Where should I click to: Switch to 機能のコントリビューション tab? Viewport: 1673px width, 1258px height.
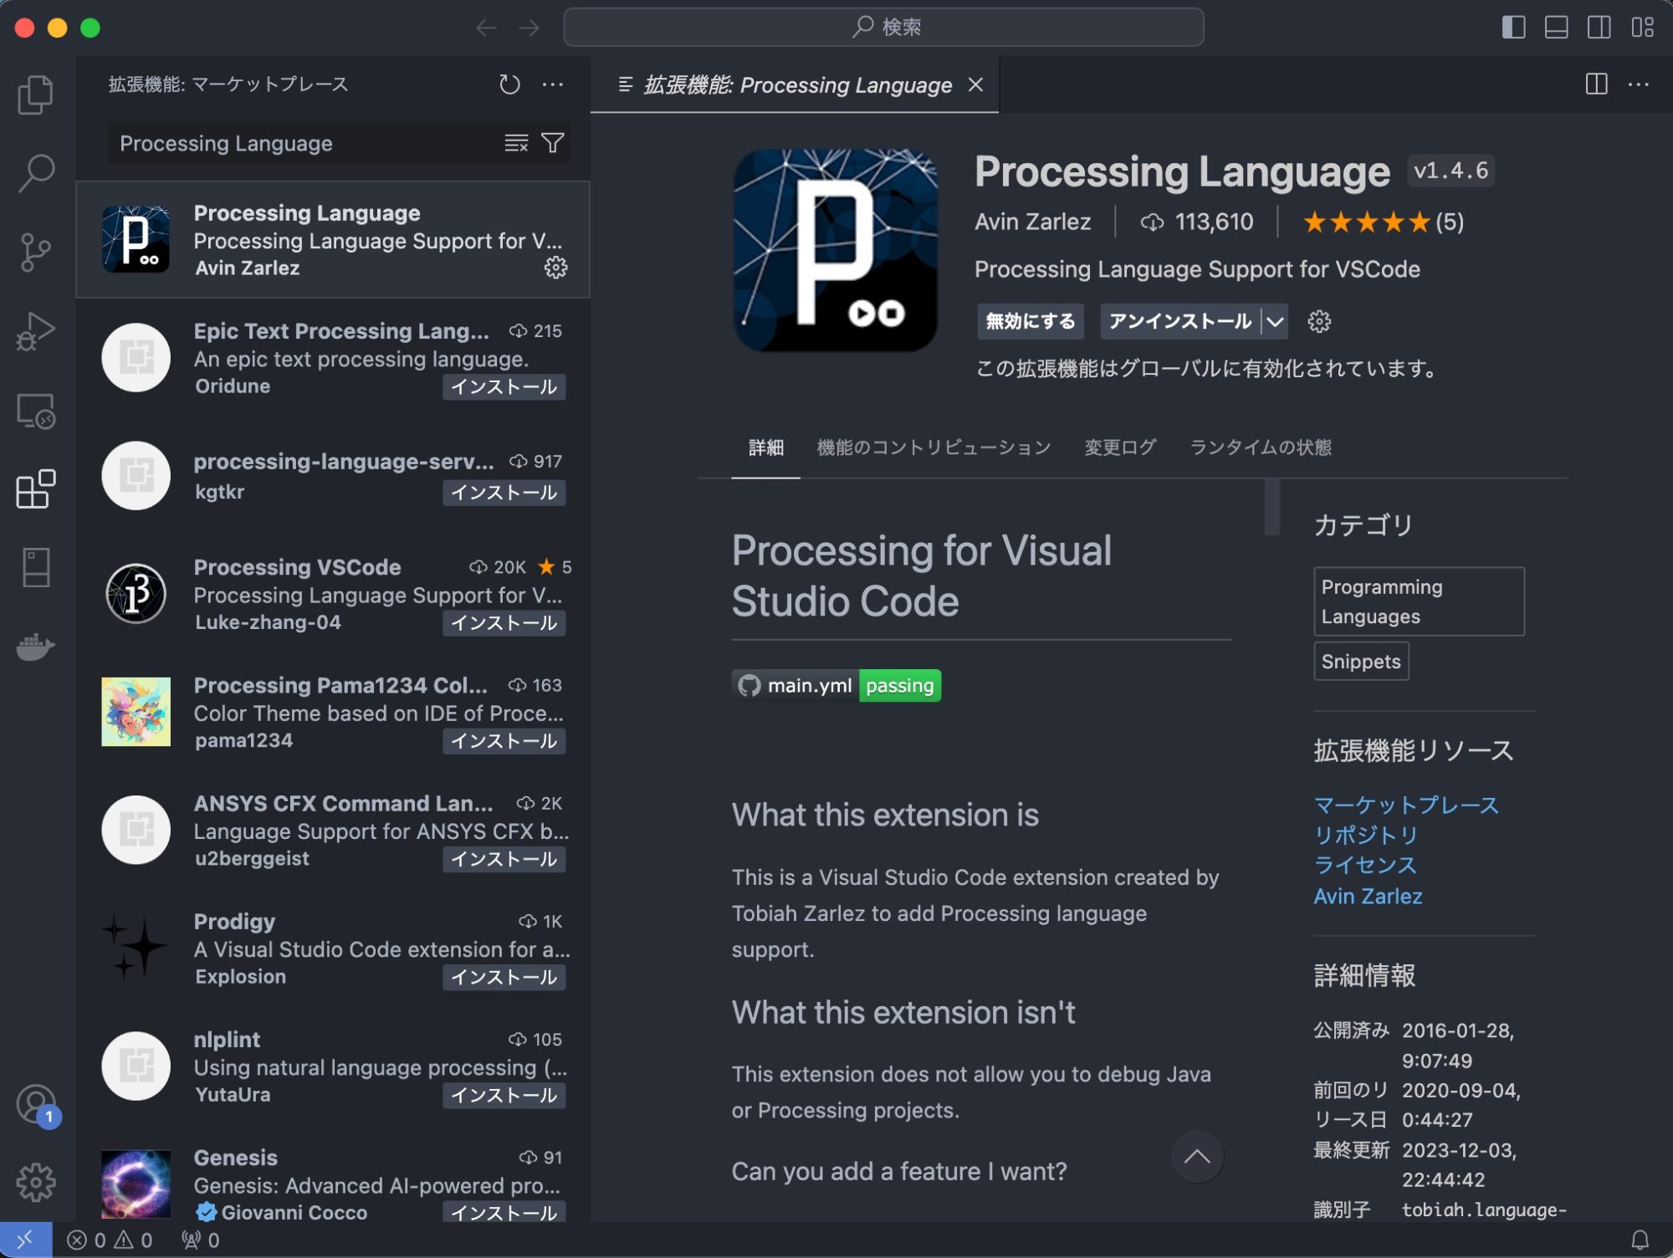(933, 447)
